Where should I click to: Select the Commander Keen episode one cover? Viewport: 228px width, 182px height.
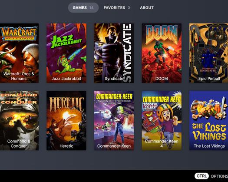[x=114, y=120]
